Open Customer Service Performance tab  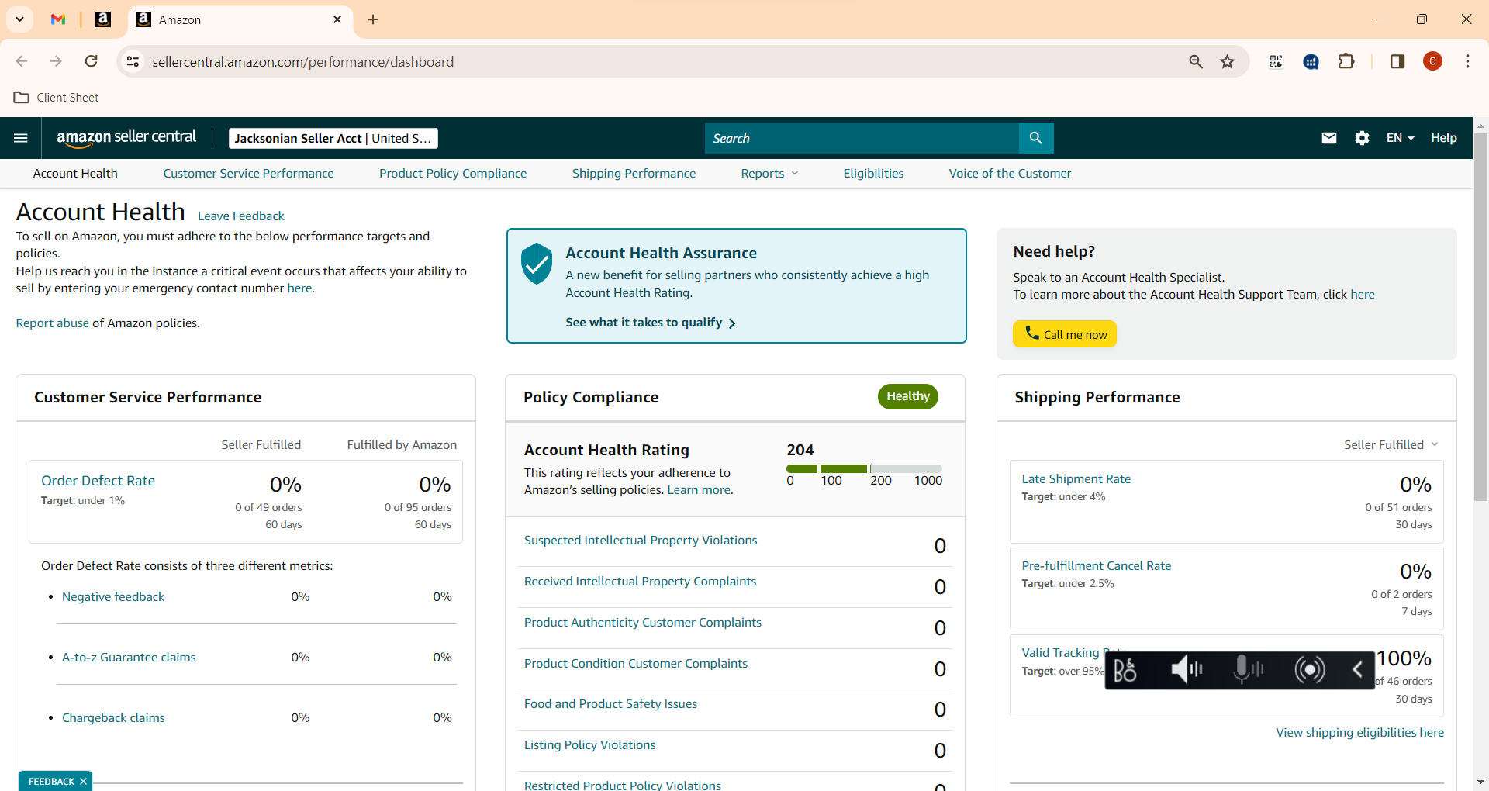point(248,174)
